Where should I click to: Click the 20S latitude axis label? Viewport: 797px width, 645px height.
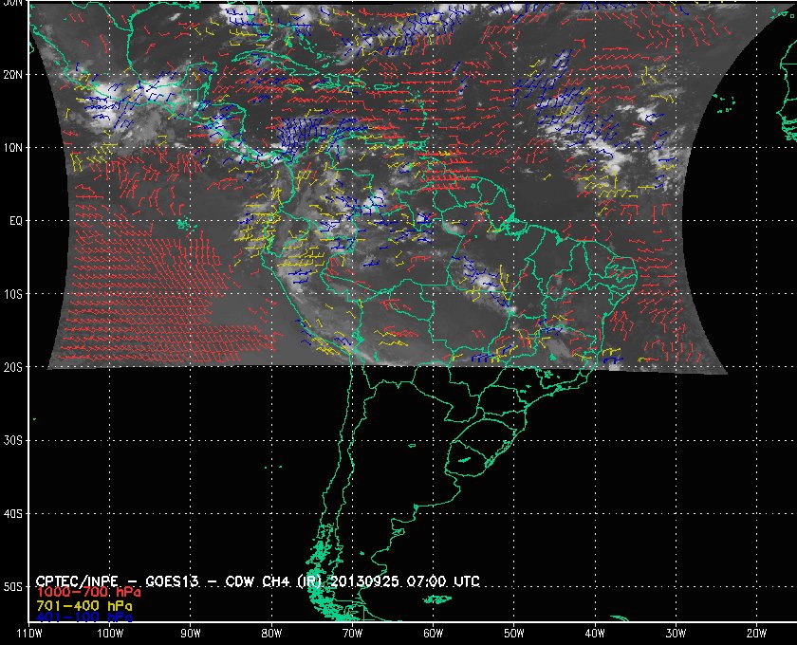(x=11, y=367)
